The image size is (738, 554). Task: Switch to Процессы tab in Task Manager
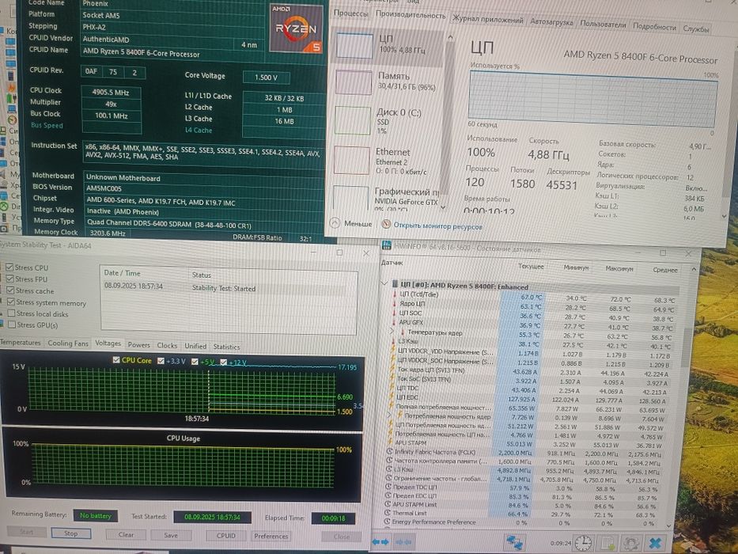point(350,13)
